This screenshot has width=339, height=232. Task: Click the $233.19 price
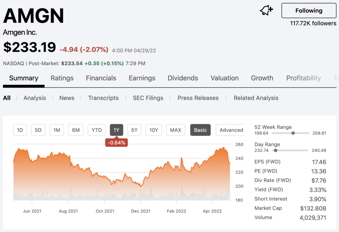[29, 47]
